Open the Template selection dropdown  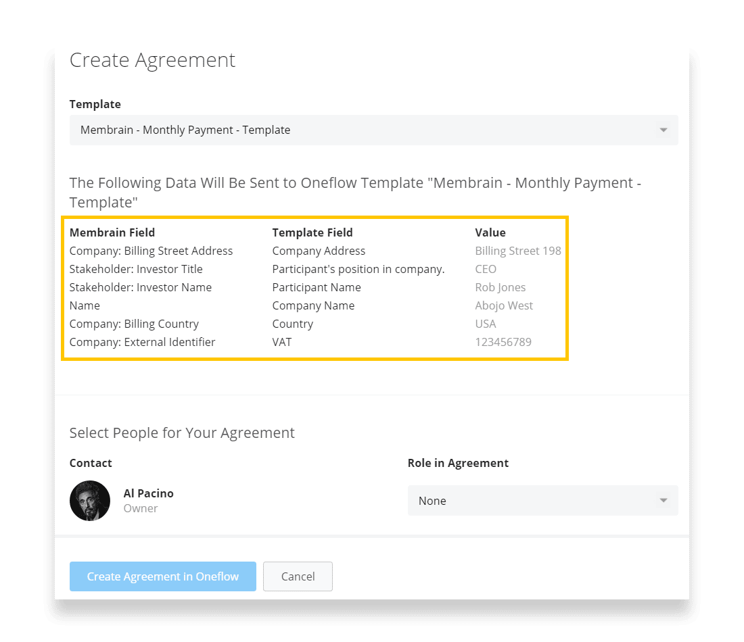pyautogui.click(x=372, y=130)
